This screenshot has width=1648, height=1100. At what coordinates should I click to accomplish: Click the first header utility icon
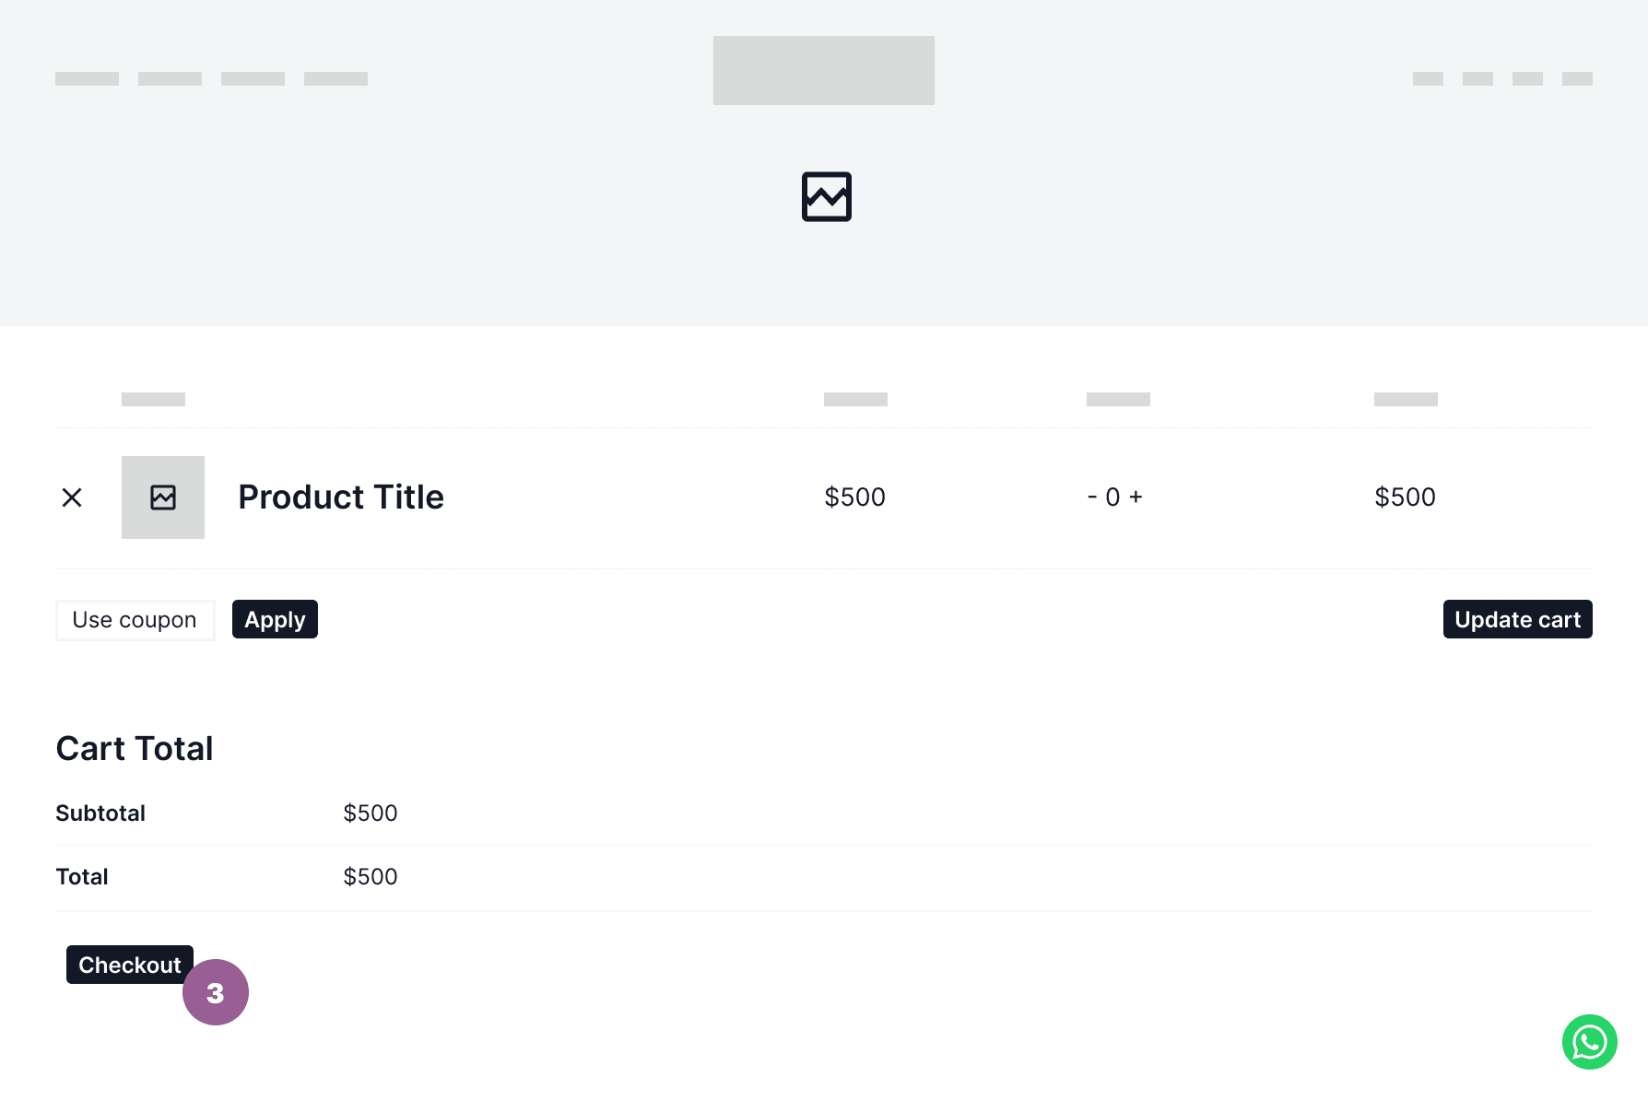coord(1429,78)
